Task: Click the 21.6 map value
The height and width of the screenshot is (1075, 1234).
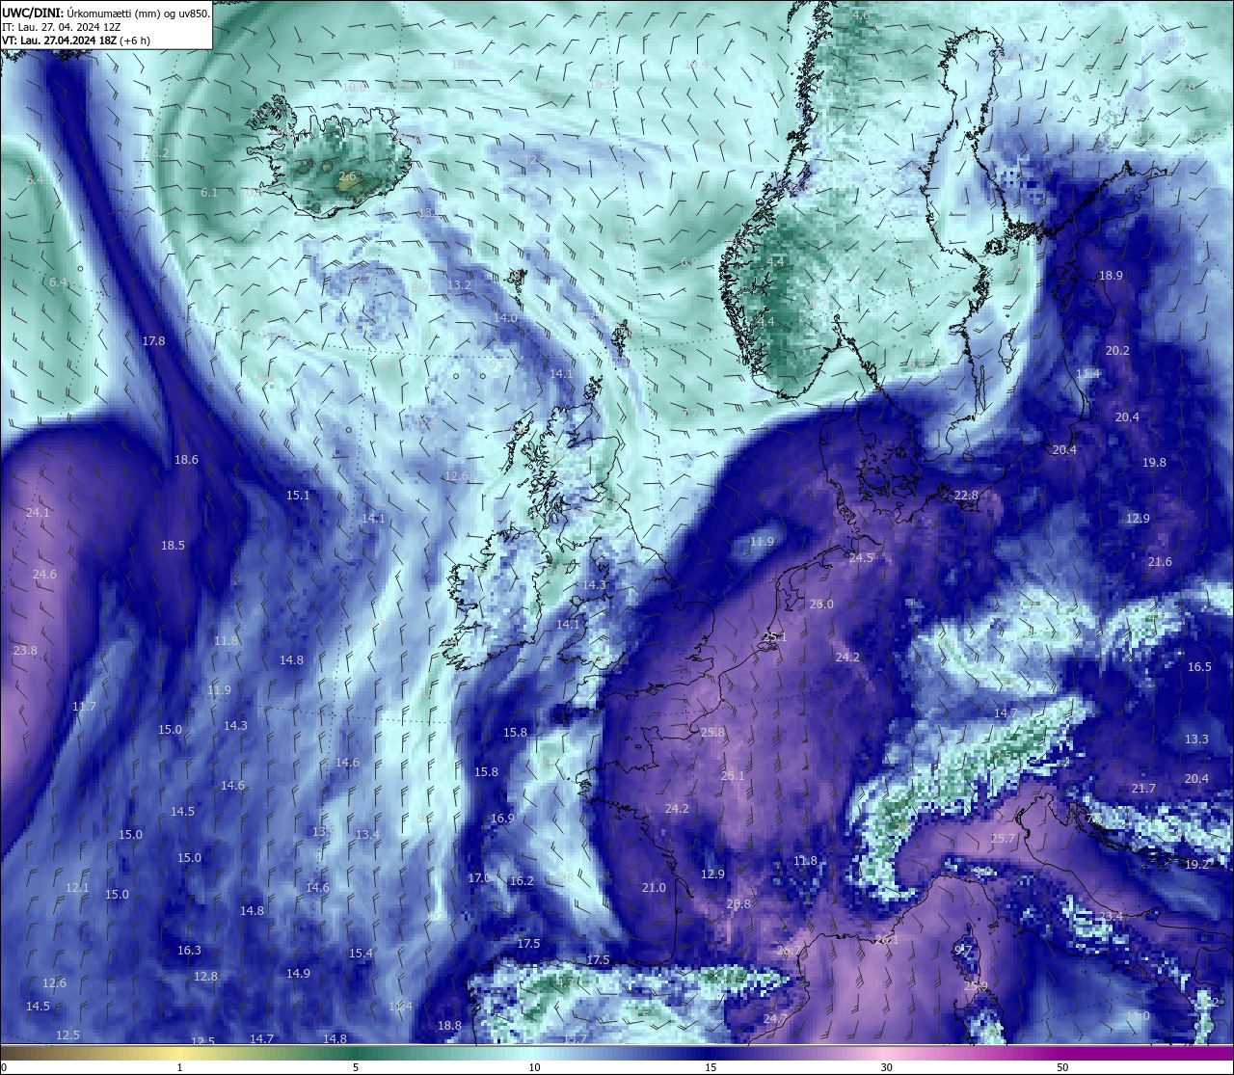Action: point(1160,562)
